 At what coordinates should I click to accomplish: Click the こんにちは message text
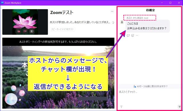point(133,23)
